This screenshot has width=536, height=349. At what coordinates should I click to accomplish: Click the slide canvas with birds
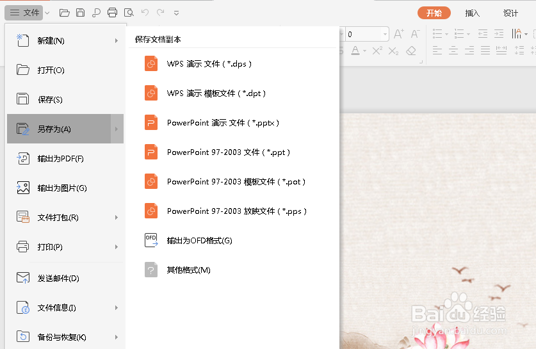coord(438,231)
